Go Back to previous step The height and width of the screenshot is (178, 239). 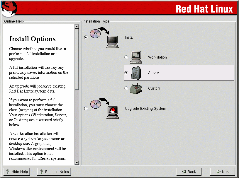189,172
